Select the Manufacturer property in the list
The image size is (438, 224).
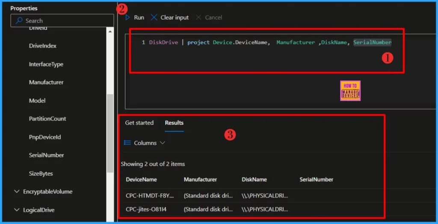pyautogui.click(x=46, y=82)
